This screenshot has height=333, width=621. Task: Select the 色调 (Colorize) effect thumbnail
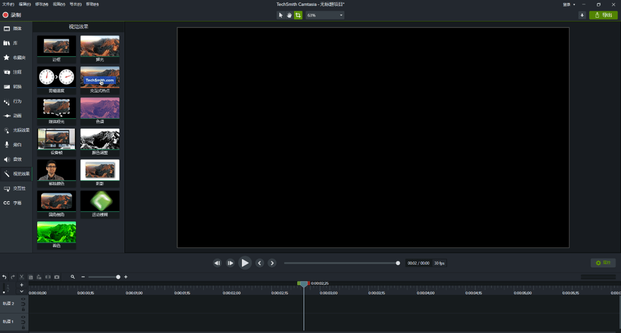click(x=100, y=111)
